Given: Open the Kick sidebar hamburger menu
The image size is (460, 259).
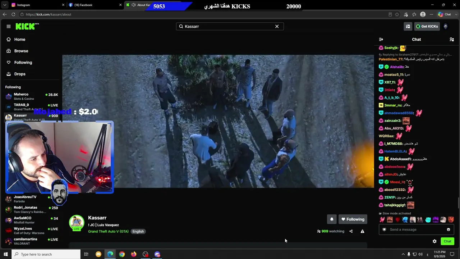Looking at the screenshot, I should (9, 26).
